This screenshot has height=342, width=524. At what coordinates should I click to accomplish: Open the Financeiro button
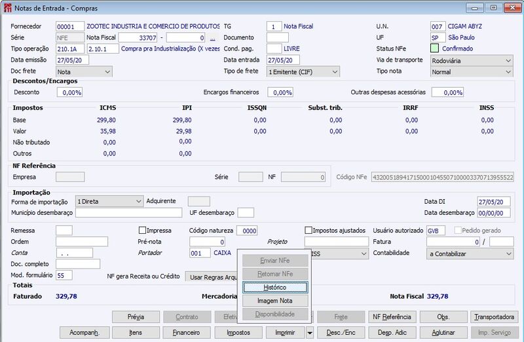187,333
